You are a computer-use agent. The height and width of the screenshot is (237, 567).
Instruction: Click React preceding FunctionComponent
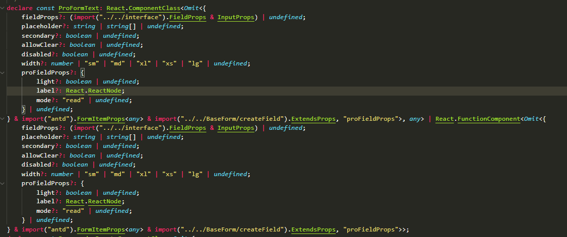coord(445,119)
